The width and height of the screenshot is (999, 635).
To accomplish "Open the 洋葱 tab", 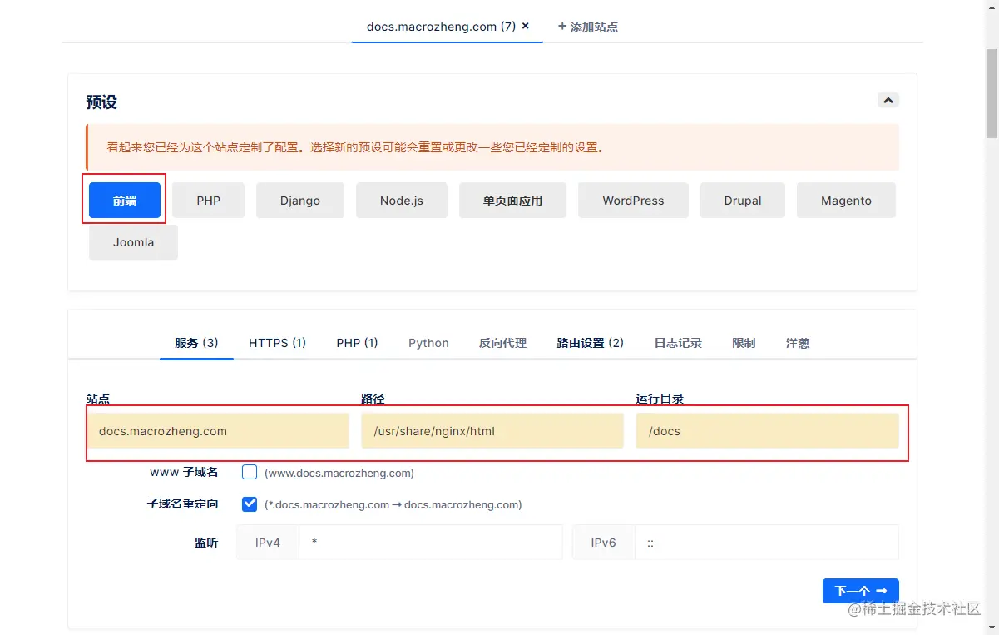I will click(x=798, y=343).
